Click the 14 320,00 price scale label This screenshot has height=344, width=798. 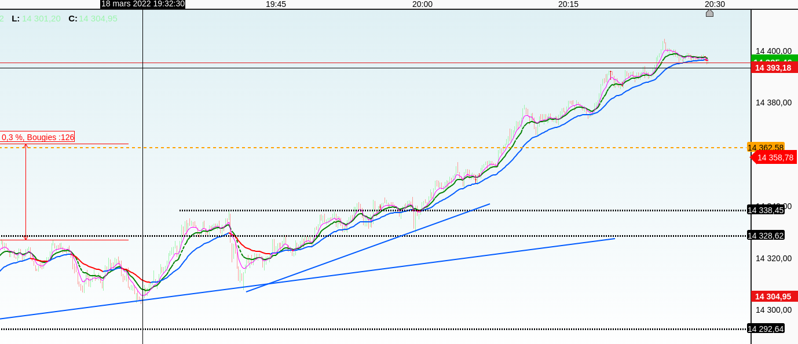coord(773,258)
